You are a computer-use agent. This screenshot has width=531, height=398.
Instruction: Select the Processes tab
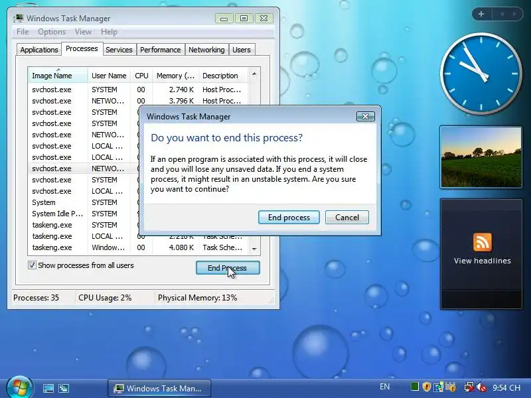(82, 48)
